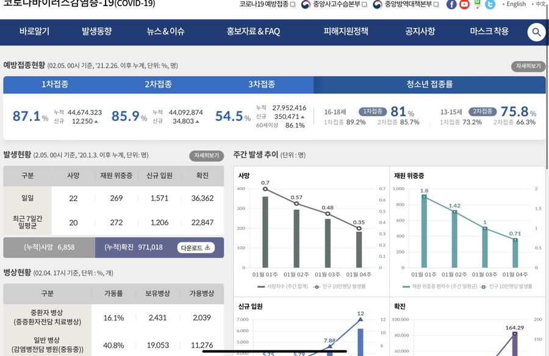
Task: Click the 중앙사고수습본부 emblem logo
Action: pos(306,4)
